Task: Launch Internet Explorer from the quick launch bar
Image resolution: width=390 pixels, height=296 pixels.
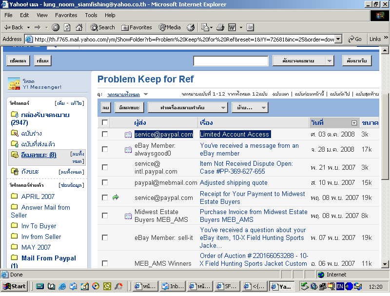Action: click(x=62, y=286)
